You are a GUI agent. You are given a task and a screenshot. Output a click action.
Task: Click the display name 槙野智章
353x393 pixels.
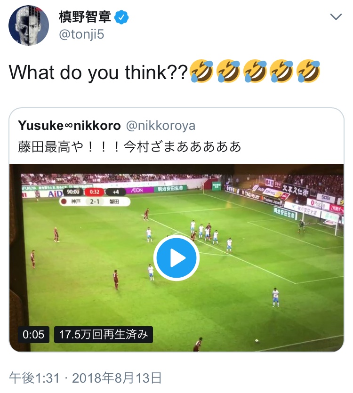pyautogui.click(x=85, y=17)
